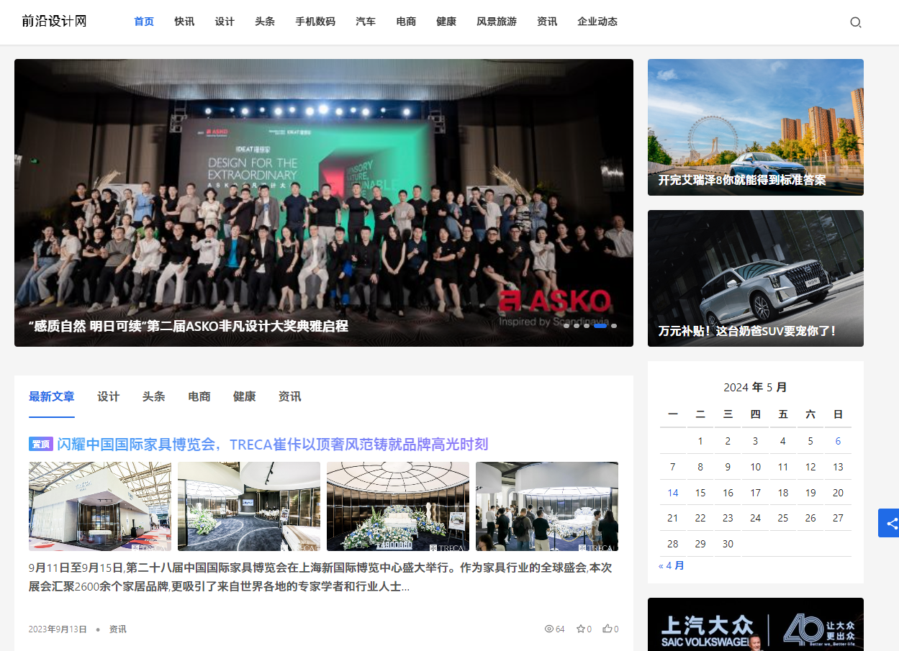Open 健康 in the top navigation bar
Image resolution: width=899 pixels, height=651 pixels.
446,22
